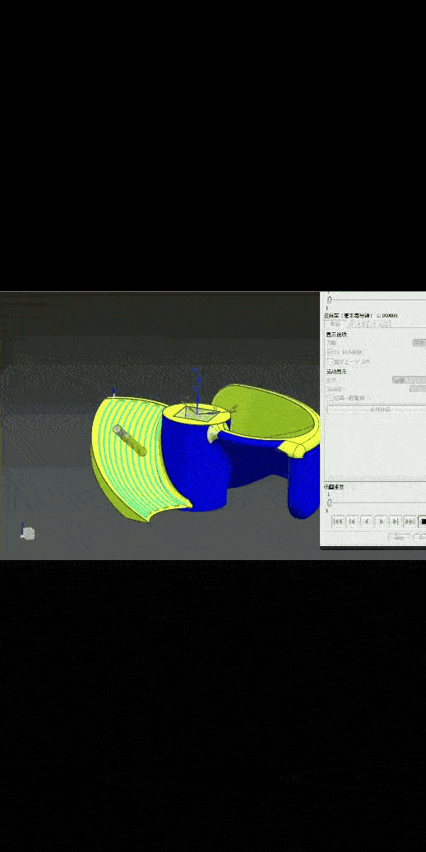Select the cylindrical cutter tool in viewport

pos(130,440)
